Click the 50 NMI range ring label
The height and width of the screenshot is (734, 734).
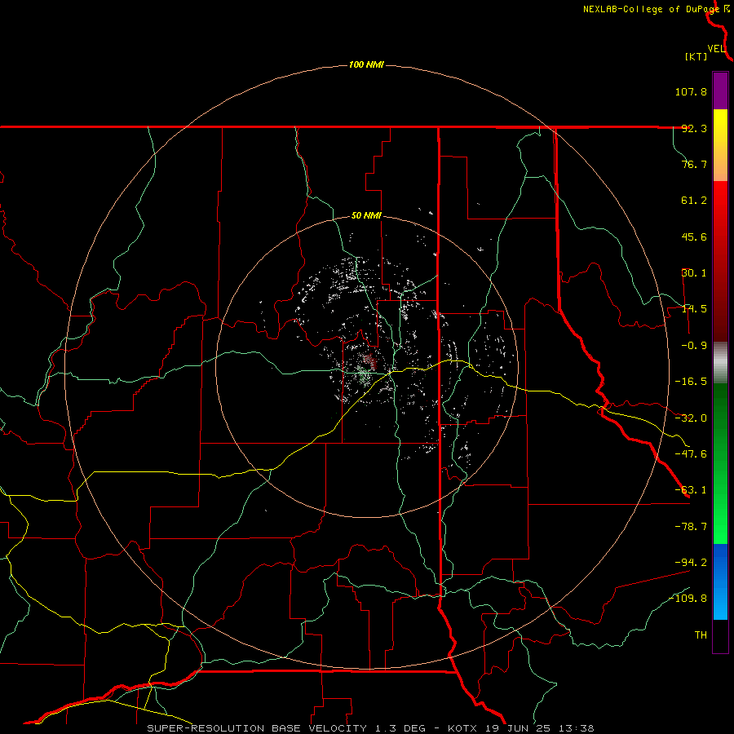pyautogui.click(x=366, y=216)
